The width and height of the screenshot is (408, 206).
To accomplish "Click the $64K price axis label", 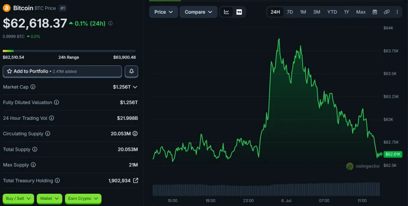I will click(388, 28).
